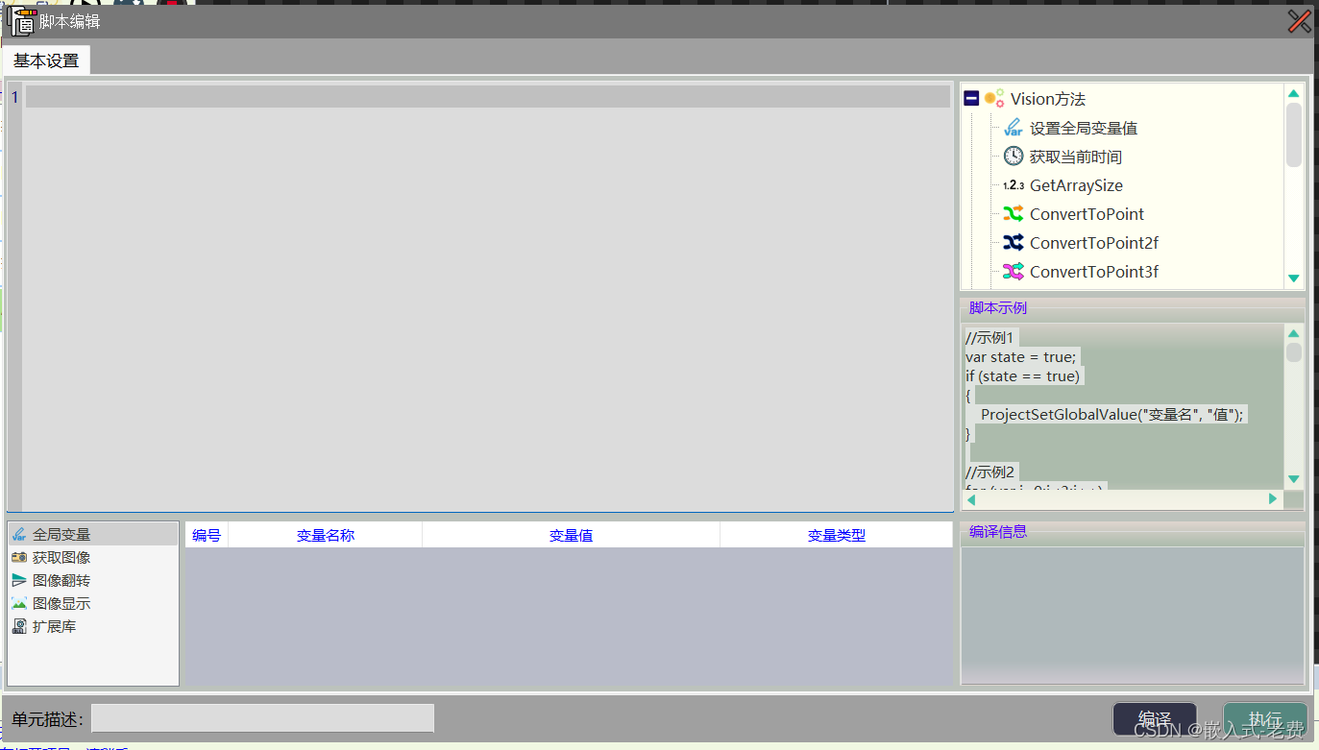Image resolution: width=1319 pixels, height=750 pixels.
Task: Click the method tree vertical scrollbar thumb
Action: 1294,134
